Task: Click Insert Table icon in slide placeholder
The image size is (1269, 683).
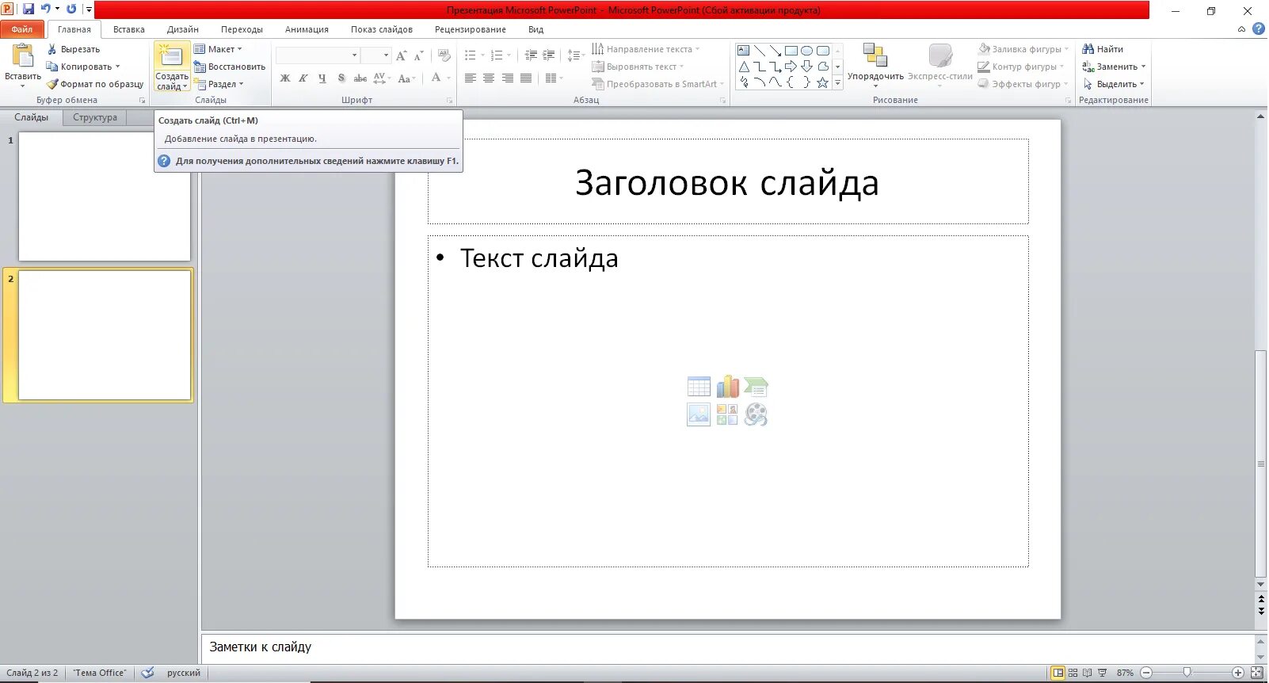Action: [699, 387]
